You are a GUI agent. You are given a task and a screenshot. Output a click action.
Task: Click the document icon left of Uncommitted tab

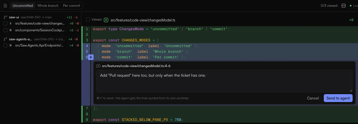point(5,6)
